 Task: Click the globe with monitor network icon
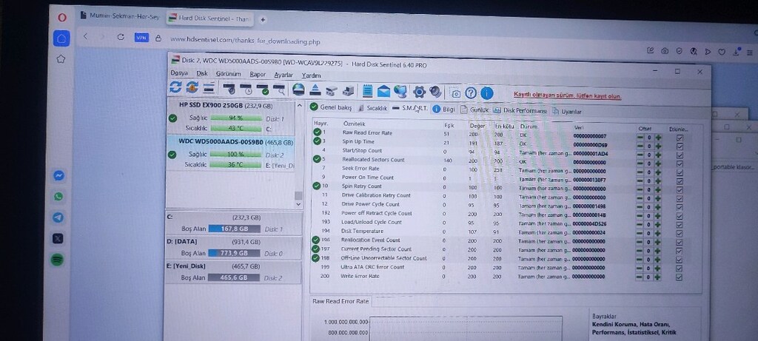(x=400, y=91)
